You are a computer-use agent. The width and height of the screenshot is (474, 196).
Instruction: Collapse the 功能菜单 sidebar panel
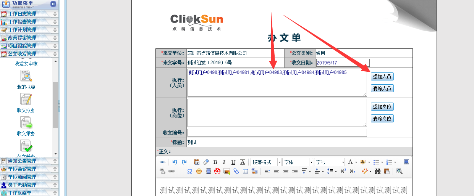point(53,4)
